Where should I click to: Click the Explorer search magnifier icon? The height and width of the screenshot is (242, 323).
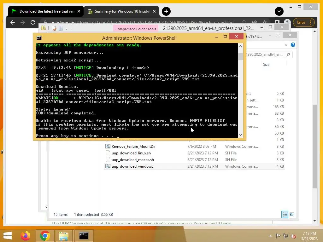tap(288, 55)
